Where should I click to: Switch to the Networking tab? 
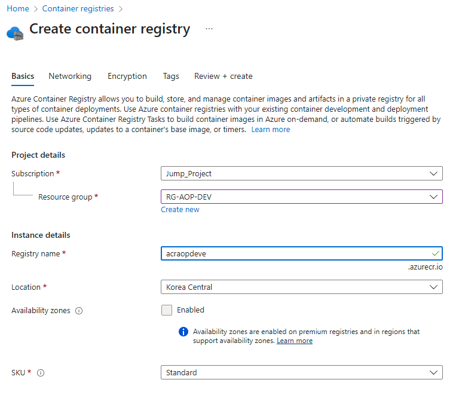(x=70, y=76)
